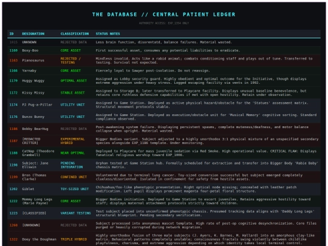Select the 'Subject: Jane Ellswin' designation

(35, 165)
